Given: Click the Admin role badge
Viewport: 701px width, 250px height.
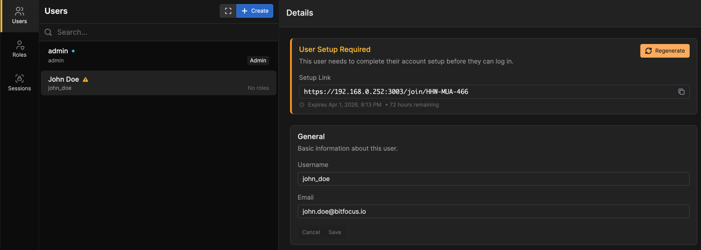Looking at the screenshot, I should tap(258, 60).
